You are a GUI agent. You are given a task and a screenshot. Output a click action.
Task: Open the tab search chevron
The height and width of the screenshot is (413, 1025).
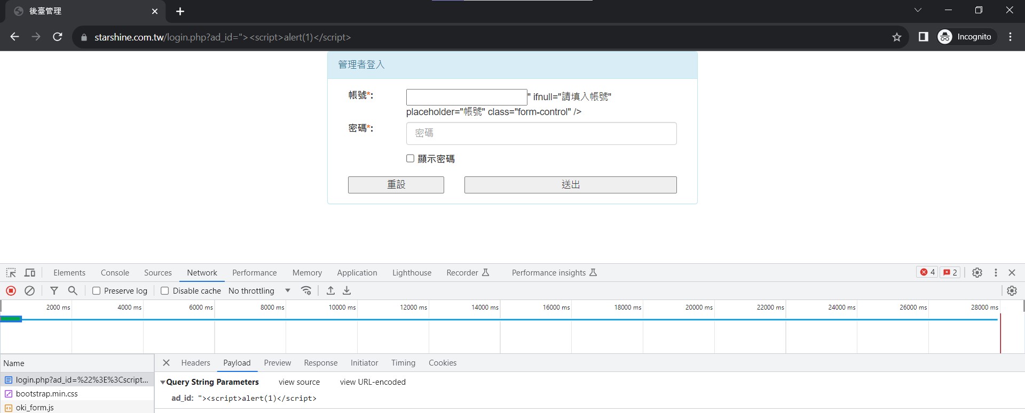(x=918, y=10)
